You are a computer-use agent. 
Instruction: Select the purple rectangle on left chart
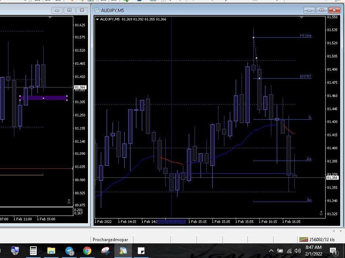43,98
